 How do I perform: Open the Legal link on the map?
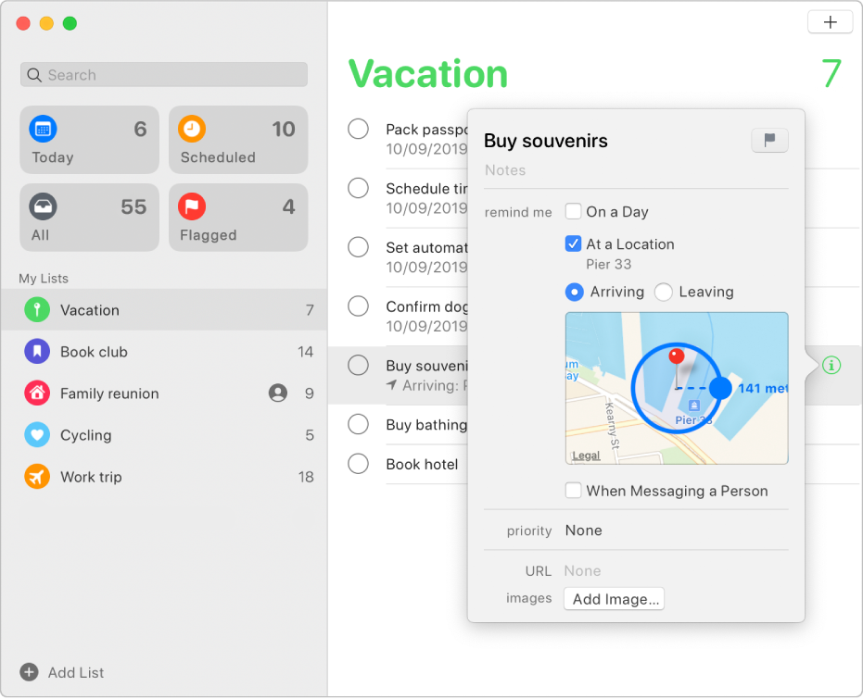coord(587,455)
